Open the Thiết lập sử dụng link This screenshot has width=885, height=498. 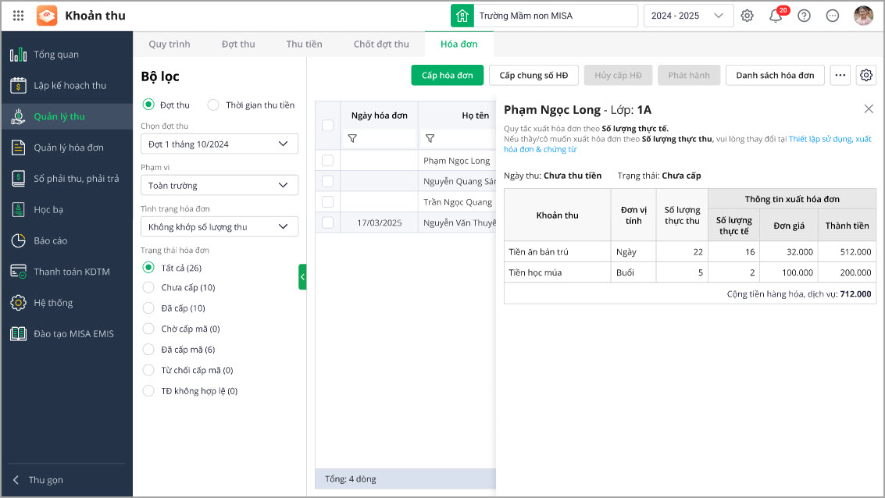pos(830,139)
